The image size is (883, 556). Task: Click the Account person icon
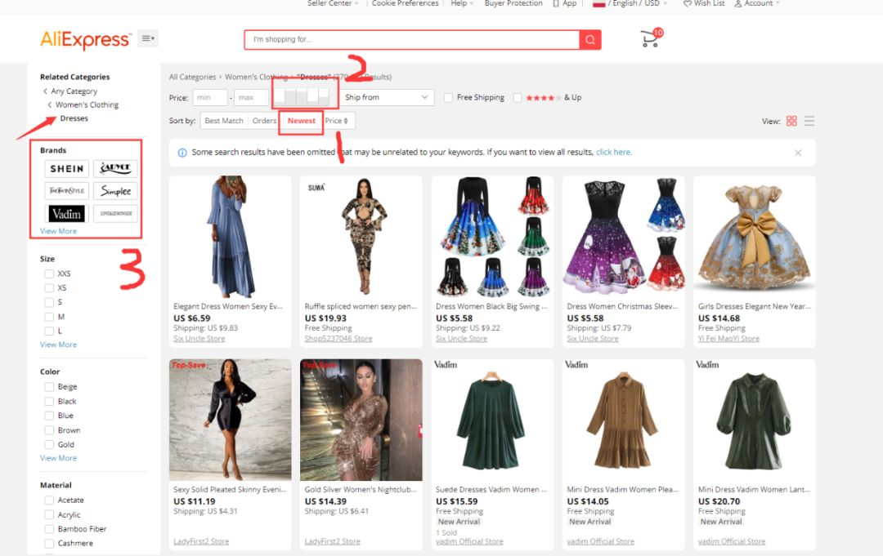point(737,3)
